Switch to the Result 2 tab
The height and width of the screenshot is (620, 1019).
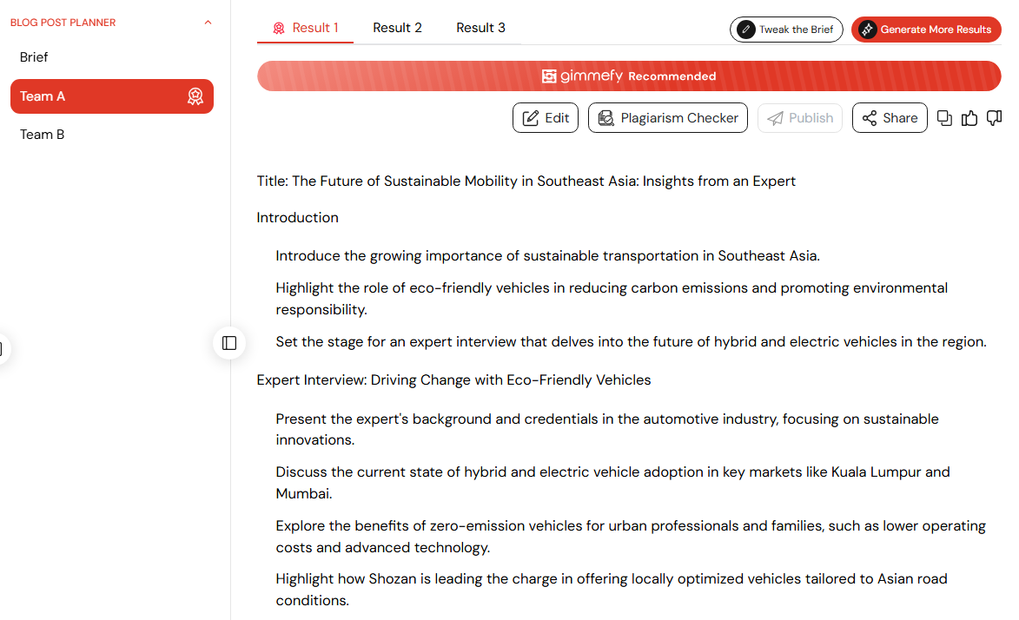click(x=397, y=28)
